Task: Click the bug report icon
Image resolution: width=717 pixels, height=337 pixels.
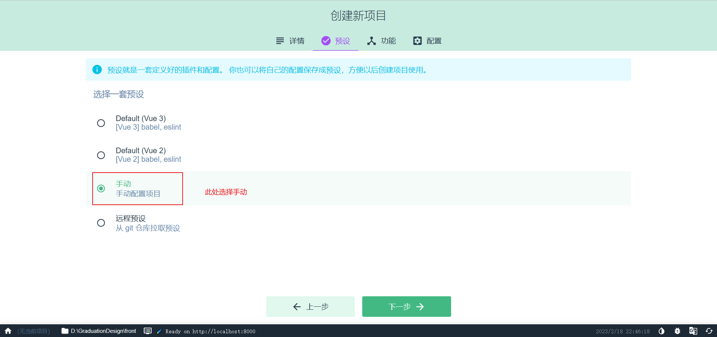Action: pos(677,331)
